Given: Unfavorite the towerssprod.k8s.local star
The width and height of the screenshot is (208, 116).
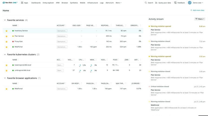Looking at the screenshot, I should (x=6, y=65).
